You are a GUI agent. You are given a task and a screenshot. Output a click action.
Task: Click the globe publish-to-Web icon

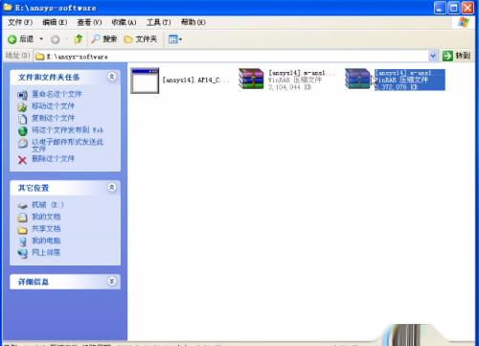[22, 130]
